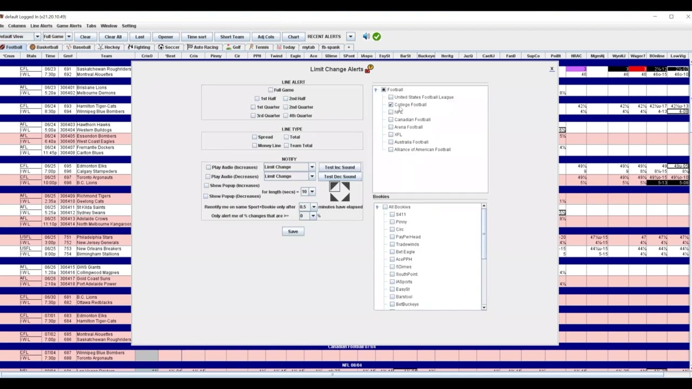Open the Recent Alerts dropdown arrow
The width and height of the screenshot is (692, 389).
click(350, 37)
